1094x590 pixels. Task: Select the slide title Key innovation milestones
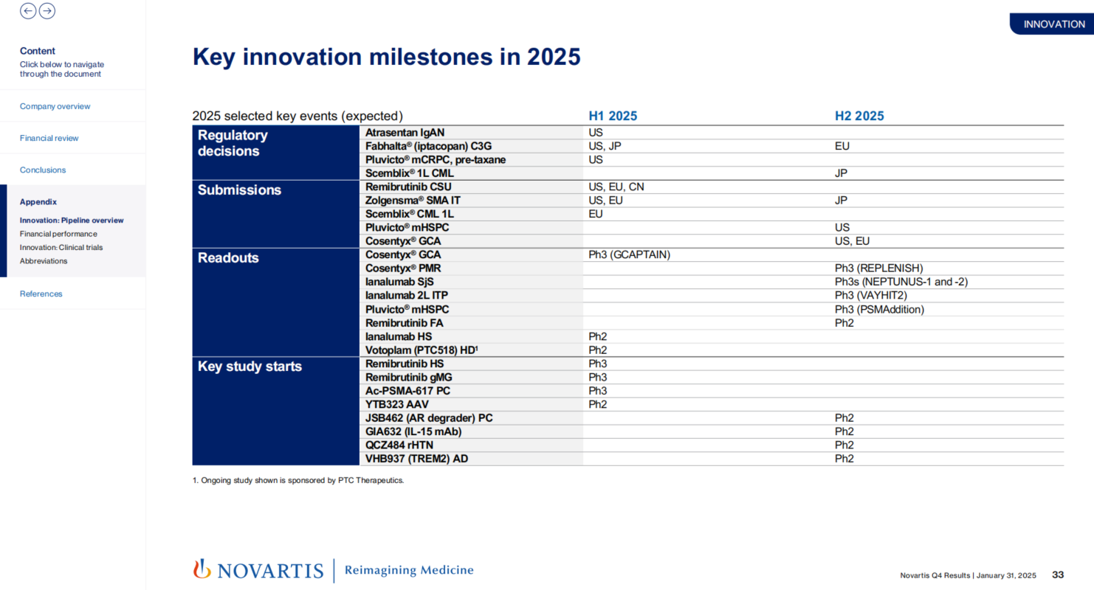click(x=387, y=57)
